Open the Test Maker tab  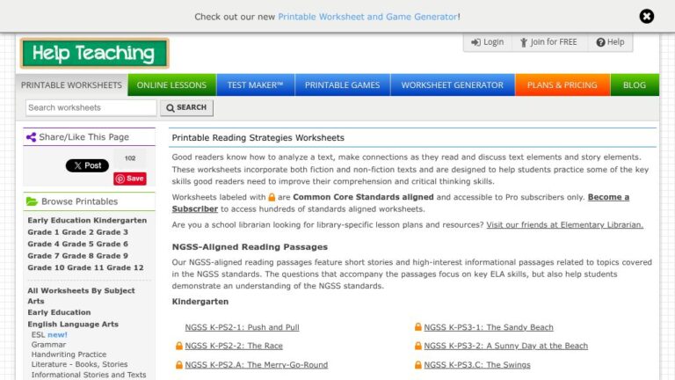point(255,84)
